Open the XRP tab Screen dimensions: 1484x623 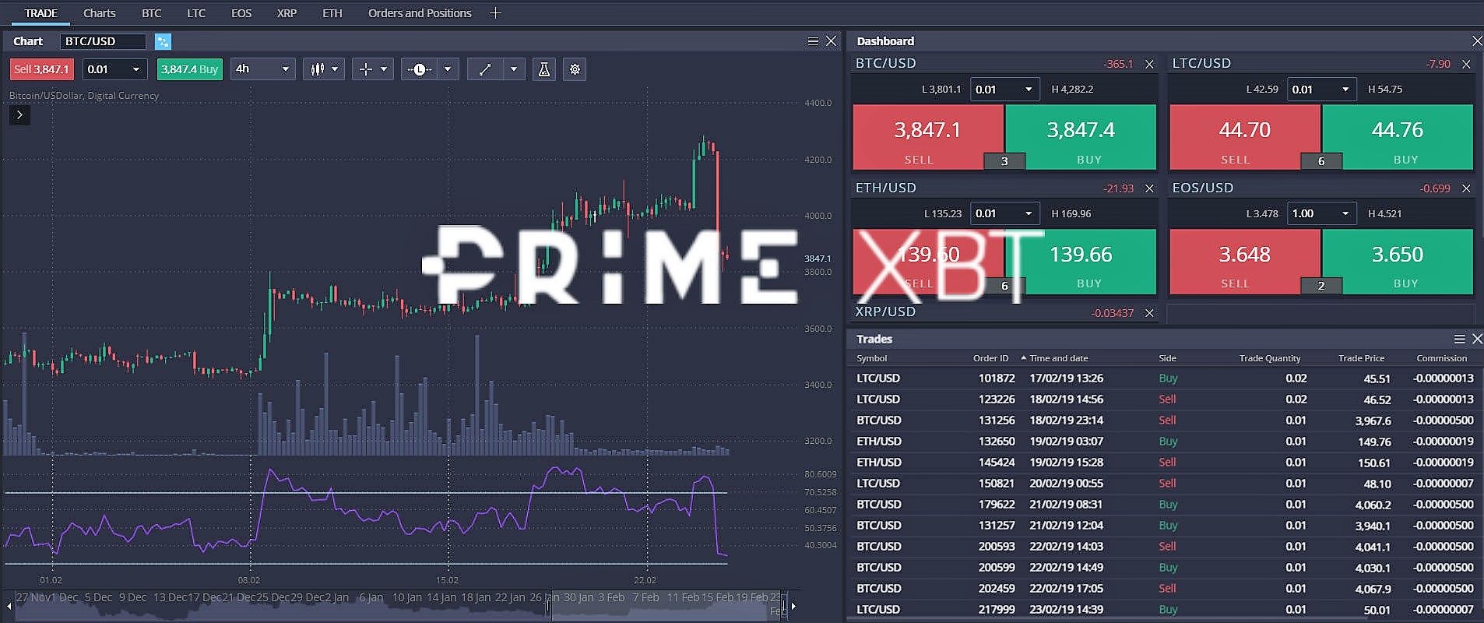coord(287,13)
